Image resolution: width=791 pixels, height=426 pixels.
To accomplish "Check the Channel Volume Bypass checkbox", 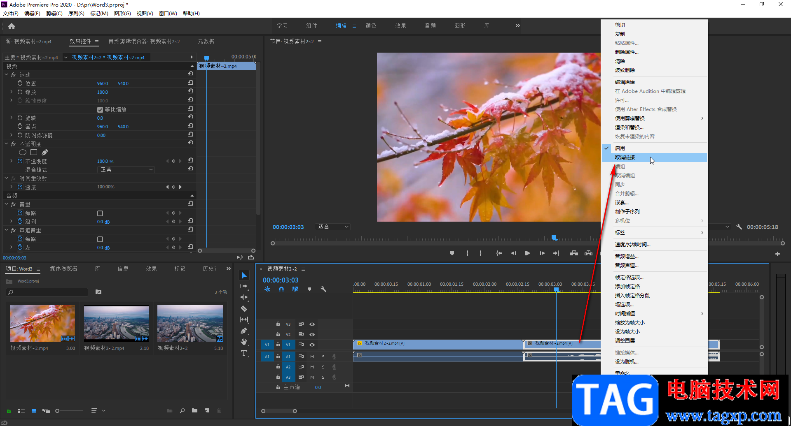I will [x=100, y=239].
